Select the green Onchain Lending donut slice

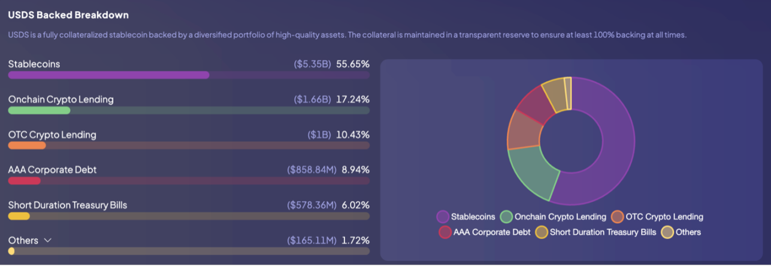[x=532, y=172]
